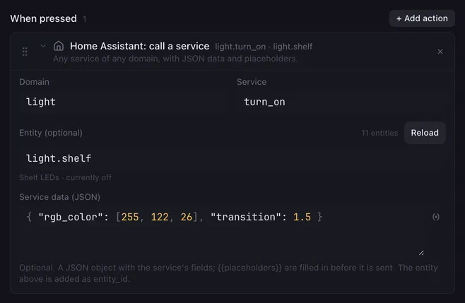Click the When pressed section heading

(x=43, y=18)
